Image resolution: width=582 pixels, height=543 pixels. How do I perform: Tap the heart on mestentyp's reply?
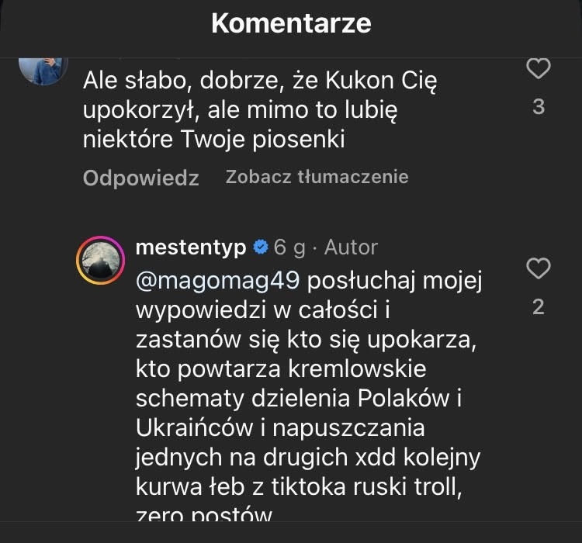pyautogui.click(x=538, y=269)
